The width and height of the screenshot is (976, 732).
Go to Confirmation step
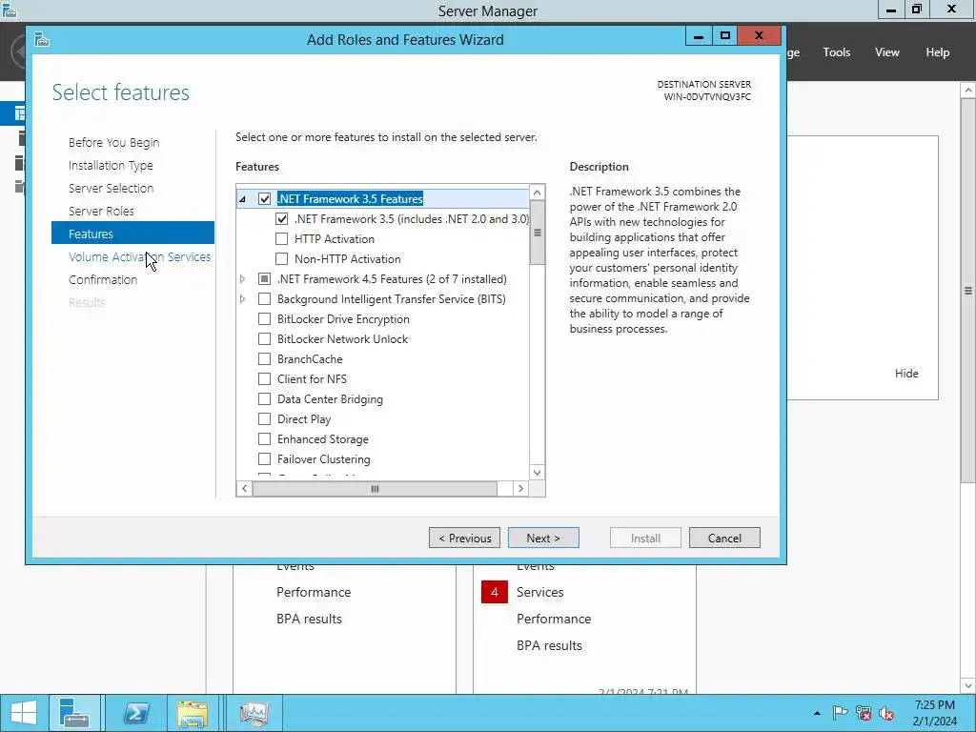103,280
